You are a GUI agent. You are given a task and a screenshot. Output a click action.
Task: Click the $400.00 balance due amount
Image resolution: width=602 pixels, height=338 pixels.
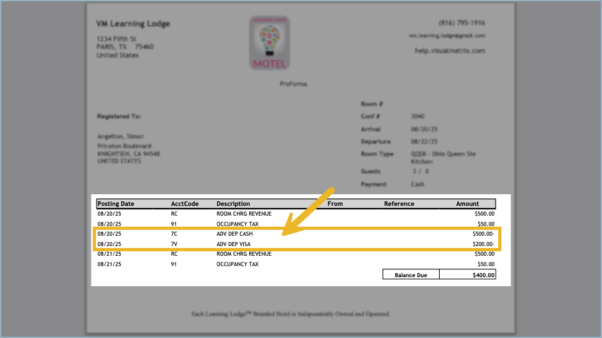click(482, 275)
